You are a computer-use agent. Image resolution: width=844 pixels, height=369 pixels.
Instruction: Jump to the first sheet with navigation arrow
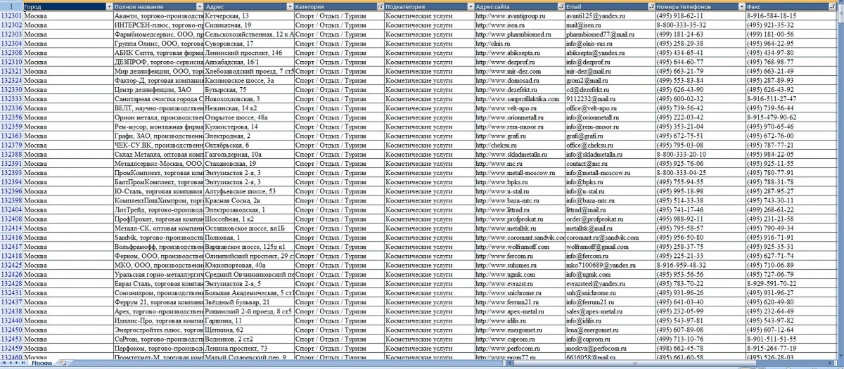pyautogui.click(x=4, y=363)
